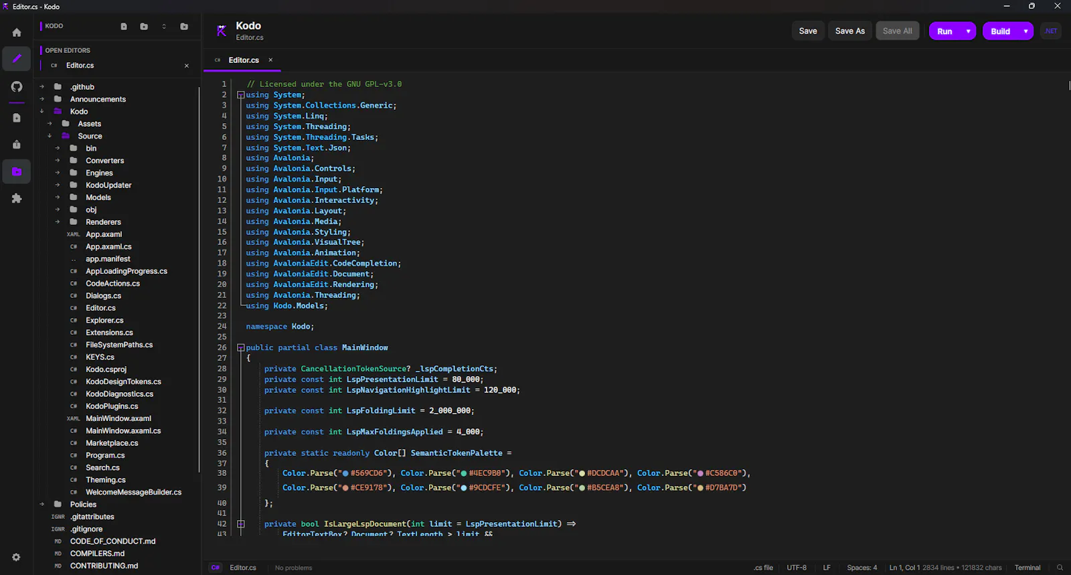
Task: Open the Run dropdown arrow
Action: click(x=968, y=31)
